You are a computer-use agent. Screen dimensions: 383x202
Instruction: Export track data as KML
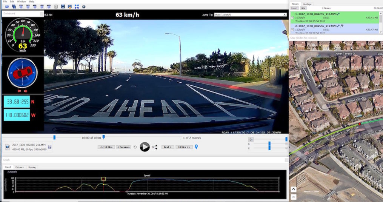tap(35, 6)
